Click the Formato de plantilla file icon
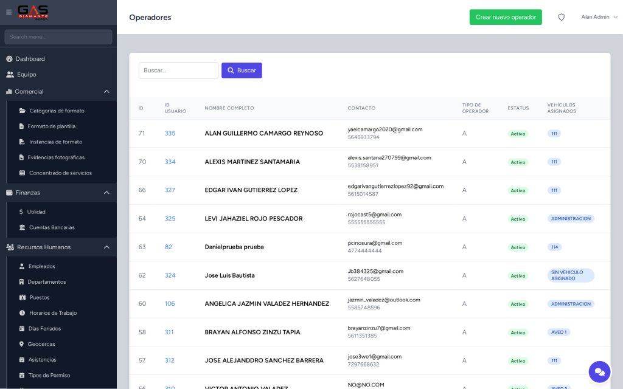The image size is (623, 389). click(x=21, y=126)
